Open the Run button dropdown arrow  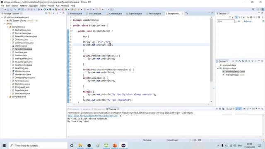tap(47, 10)
